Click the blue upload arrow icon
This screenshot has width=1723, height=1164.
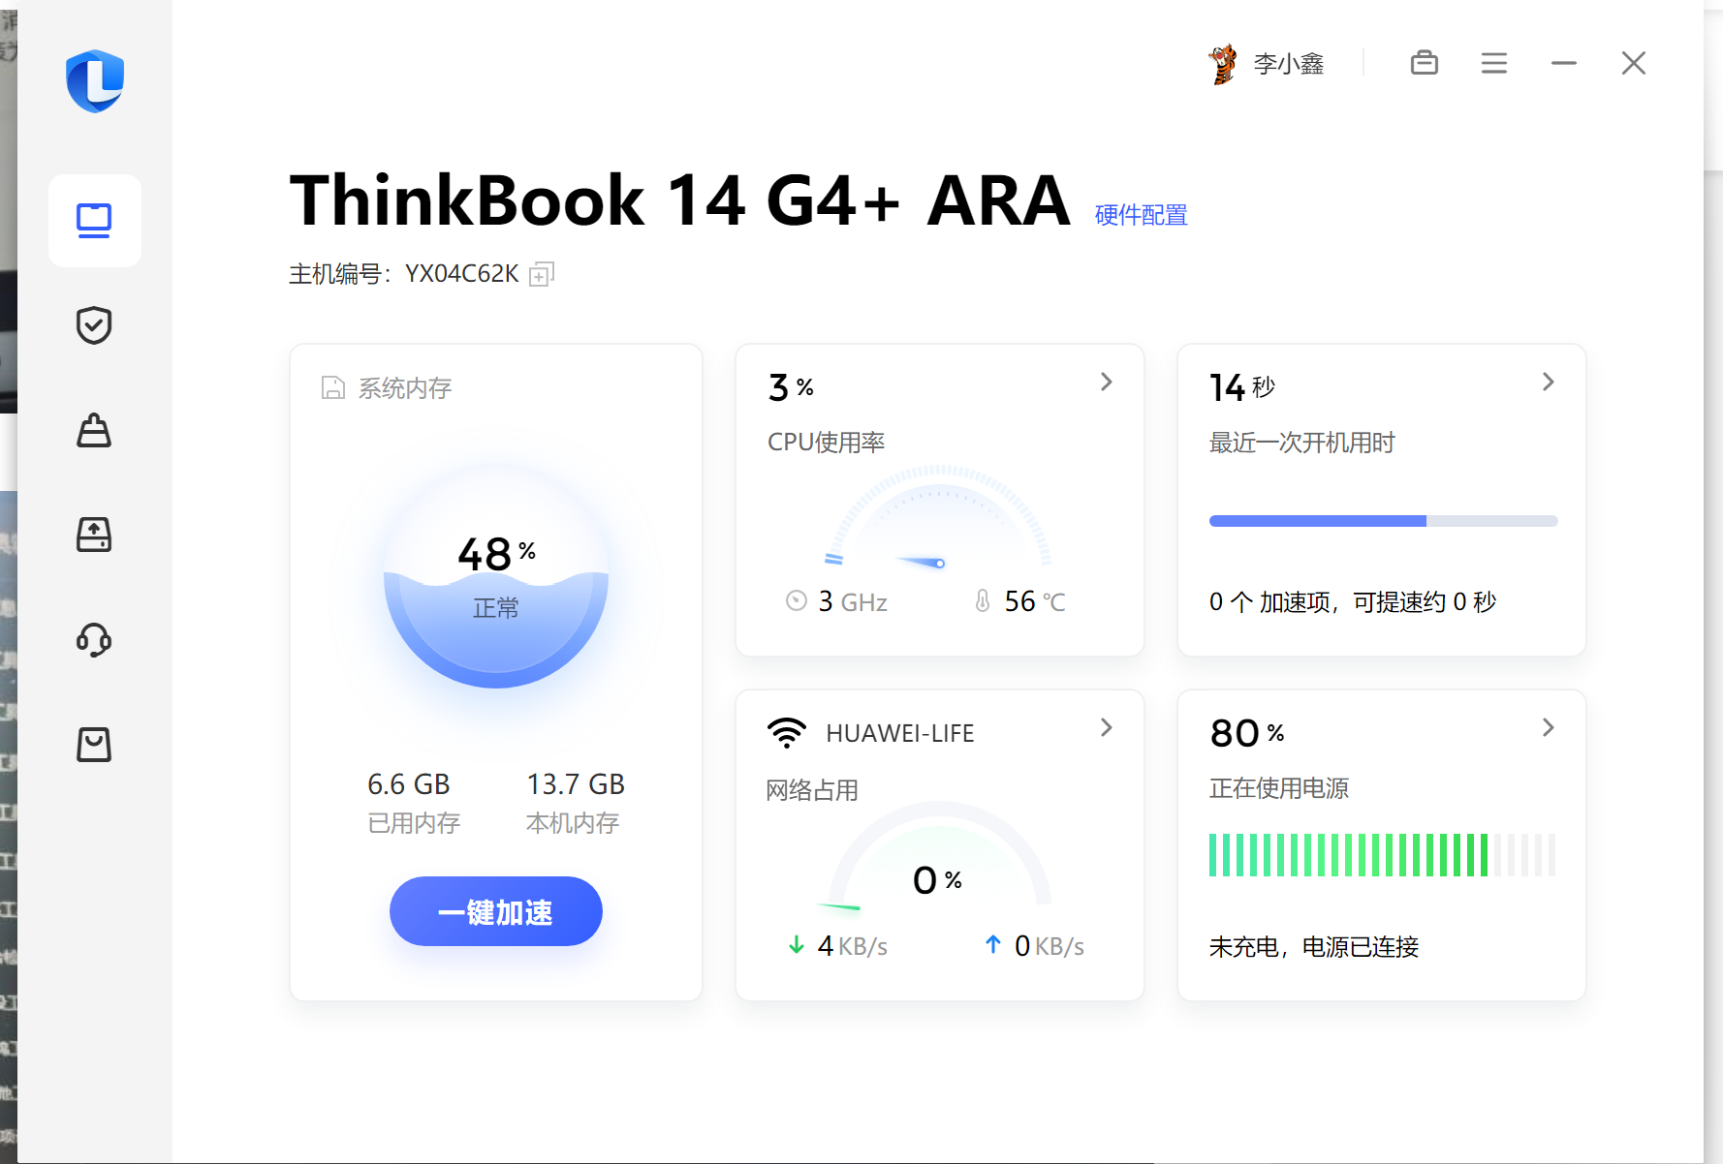coord(992,945)
